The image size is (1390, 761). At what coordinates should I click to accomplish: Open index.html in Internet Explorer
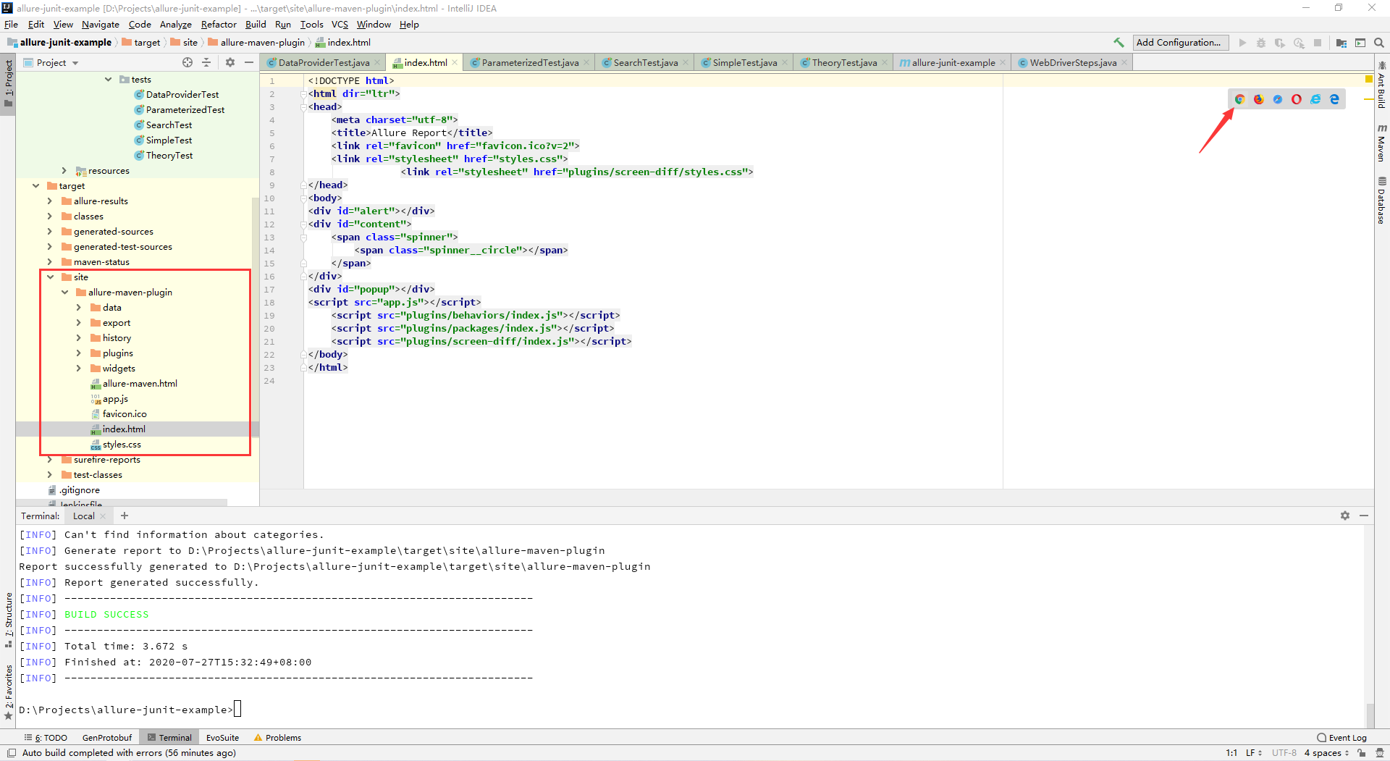1315,99
